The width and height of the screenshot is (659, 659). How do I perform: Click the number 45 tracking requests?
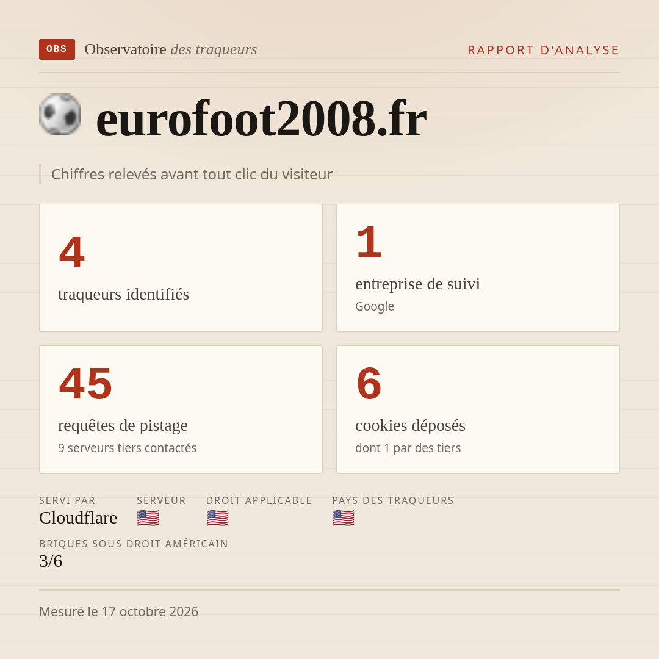point(86,383)
